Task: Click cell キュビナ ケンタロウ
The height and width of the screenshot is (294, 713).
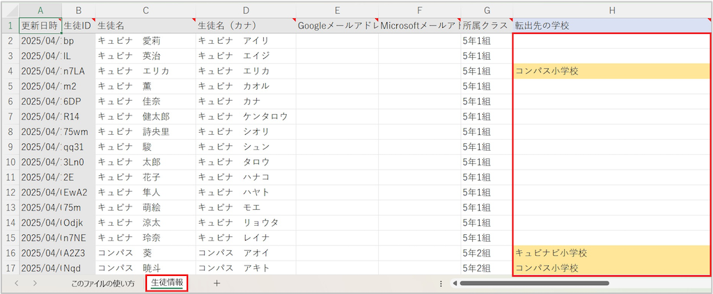Action: point(246,117)
